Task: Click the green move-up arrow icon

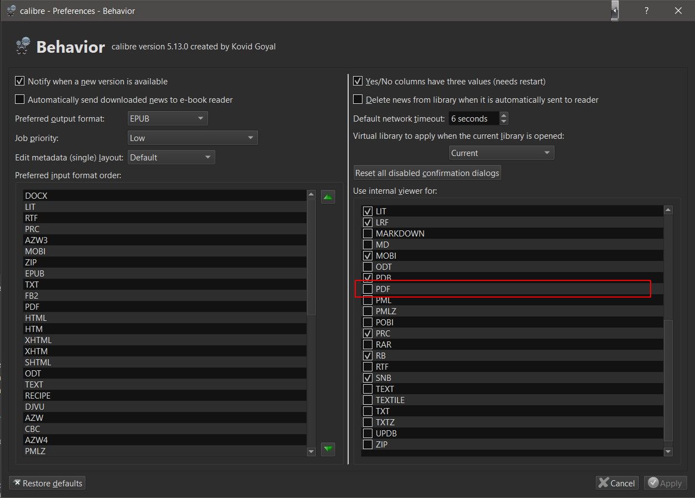Action: point(328,197)
